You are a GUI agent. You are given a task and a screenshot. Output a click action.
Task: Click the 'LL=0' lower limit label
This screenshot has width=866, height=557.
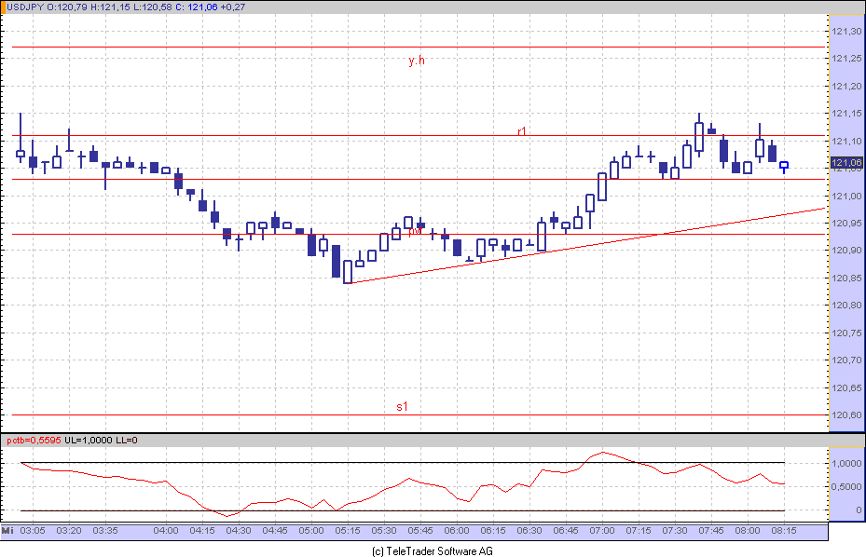[127, 440]
